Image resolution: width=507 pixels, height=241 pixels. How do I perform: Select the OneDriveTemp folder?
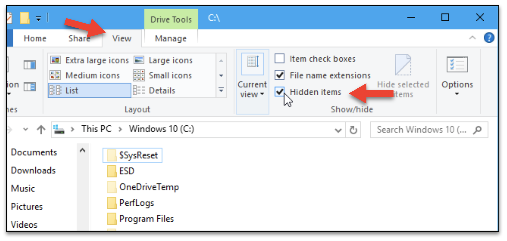tap(143, 187)
